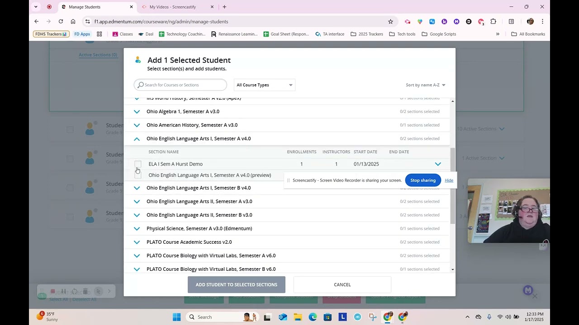Viewport: 579px width, 325px height.
Task: Check the ELA I Sem A Hurst Demo checkbox
Action: (138, 164)
